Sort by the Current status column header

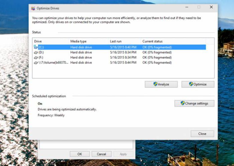172,41
